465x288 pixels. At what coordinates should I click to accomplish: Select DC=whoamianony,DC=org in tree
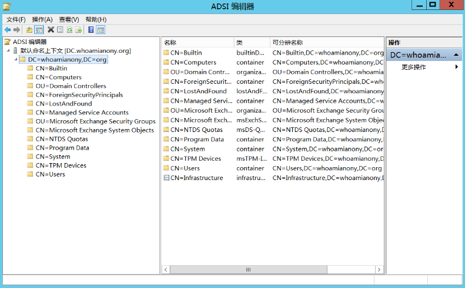pos(67,59)
